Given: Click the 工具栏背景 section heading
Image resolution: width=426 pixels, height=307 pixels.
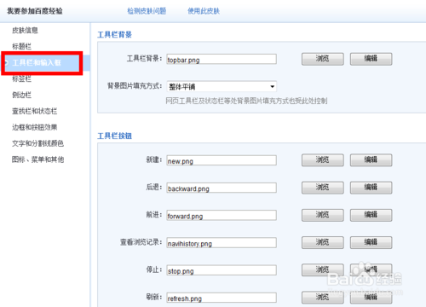Looking at the screenshot, I should coord(115,35).
